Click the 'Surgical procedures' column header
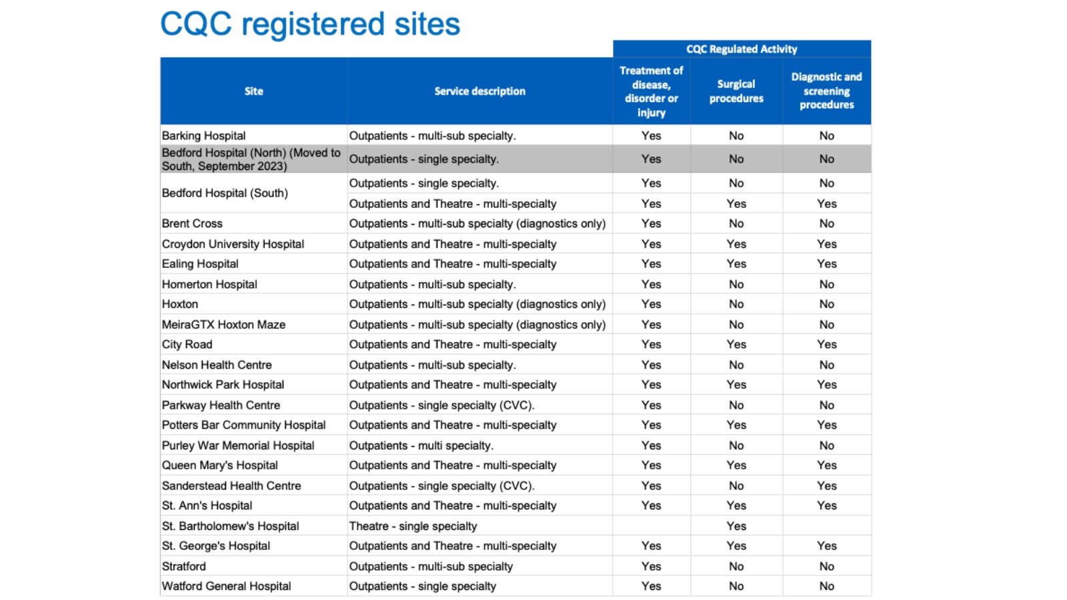 point(736,91)
